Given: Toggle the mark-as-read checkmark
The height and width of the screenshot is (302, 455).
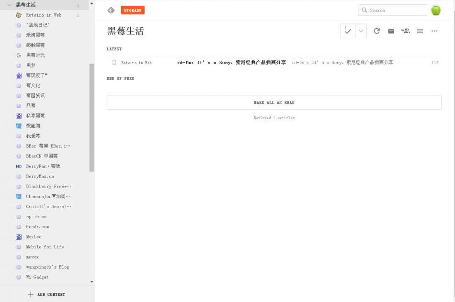Looking at the screenshot, I should click(x=348, y=31).
